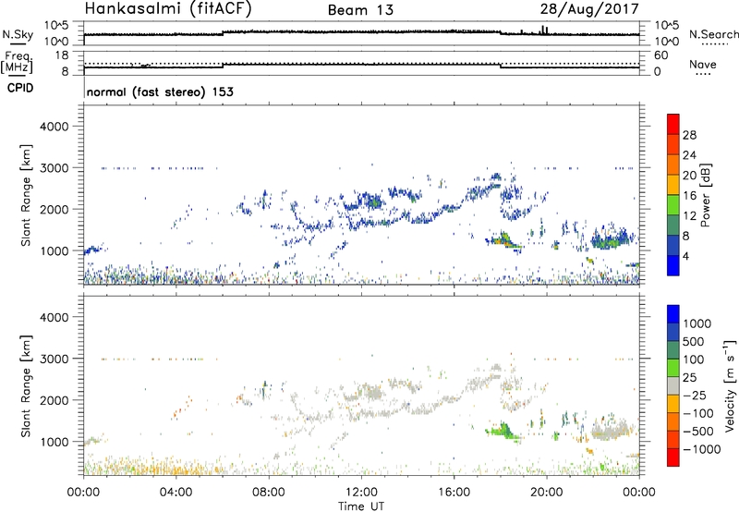The image size is (739, 512).
Task: Click the 20:00 time tick label
Action: (547, 493)
